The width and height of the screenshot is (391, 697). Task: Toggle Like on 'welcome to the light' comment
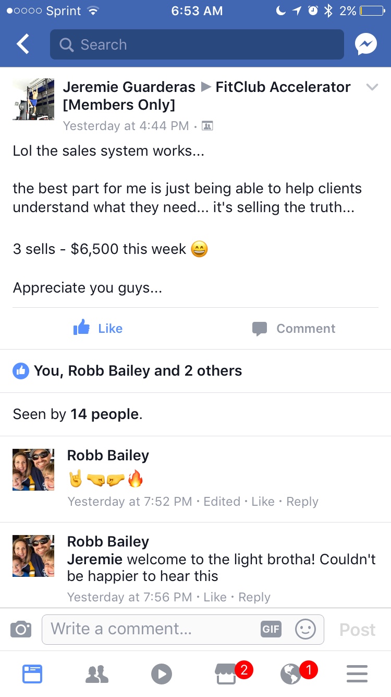pyautogui.click(x=215, y=597)
